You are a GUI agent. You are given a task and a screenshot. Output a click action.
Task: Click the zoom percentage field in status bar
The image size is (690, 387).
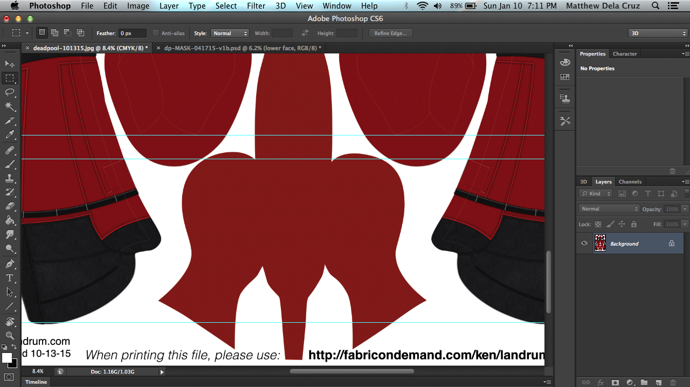[38, 371]
